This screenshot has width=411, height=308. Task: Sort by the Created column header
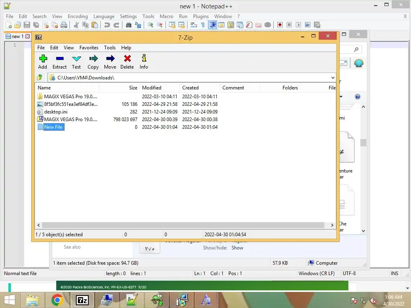pyautogui.click(x=199, y=88)
